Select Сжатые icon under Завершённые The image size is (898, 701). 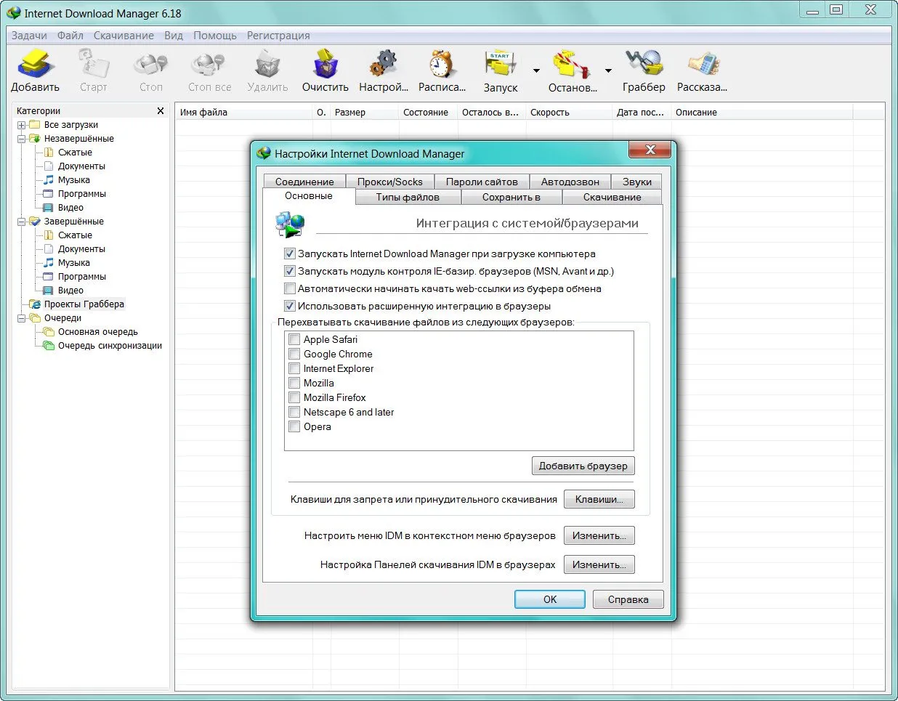pos(49,235)
